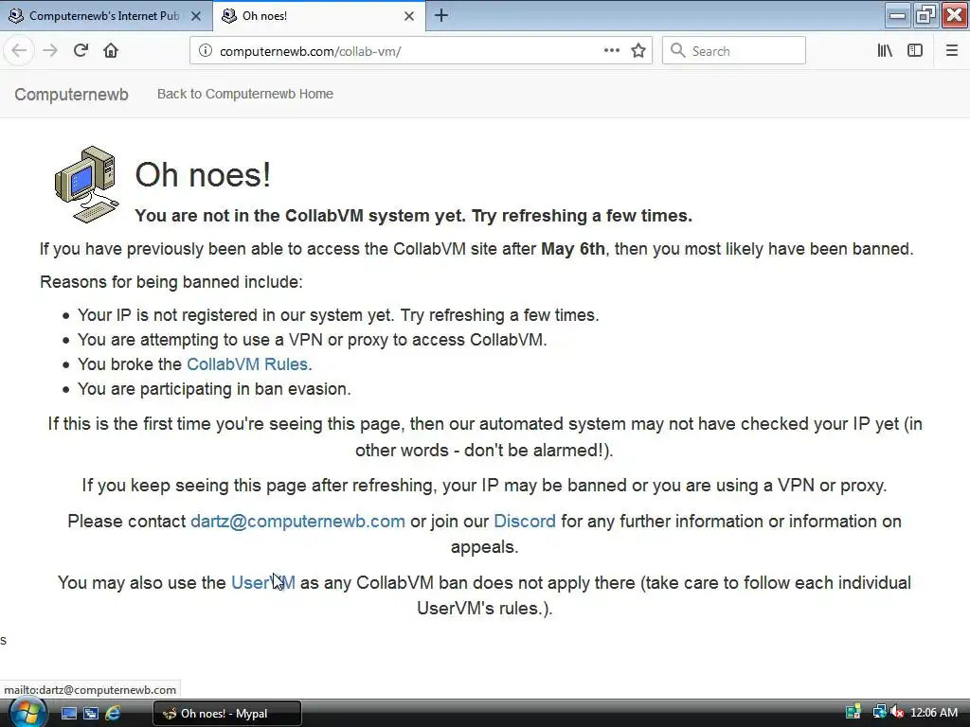Click the computer illustration image
Viewport: 970px width, 727px height.
click(x=86, y=185)
